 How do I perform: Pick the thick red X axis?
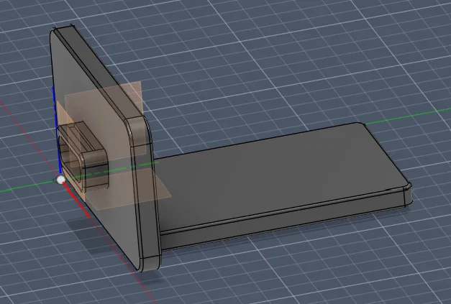click(x=77, y=200)
